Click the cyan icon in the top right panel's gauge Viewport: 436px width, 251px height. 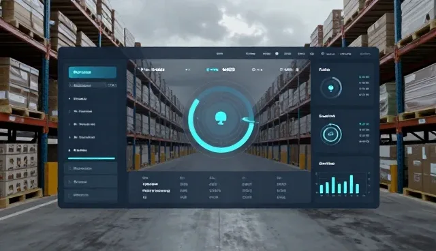(330, 88)
